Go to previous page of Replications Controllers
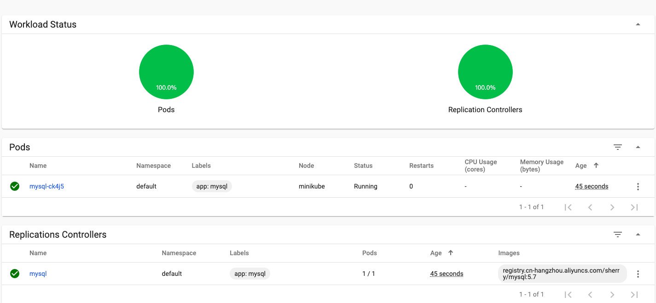The height and width of the screenshot is (303, 656). [x=590, y=295]
